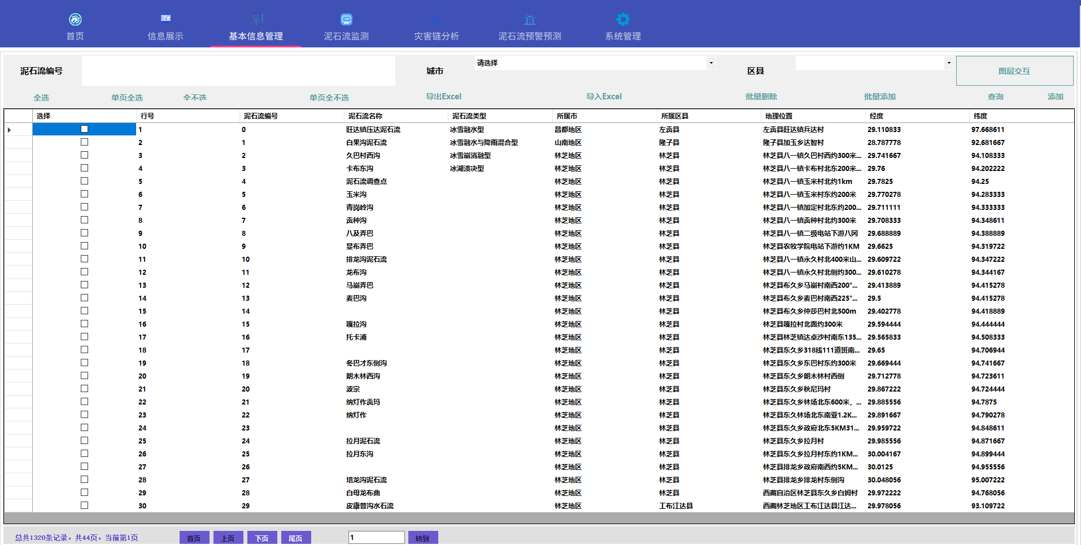Image resolution: width=1081 pixels, height=545 pixels.
Task: Click the 信息展示 icon
Action: 165,19
